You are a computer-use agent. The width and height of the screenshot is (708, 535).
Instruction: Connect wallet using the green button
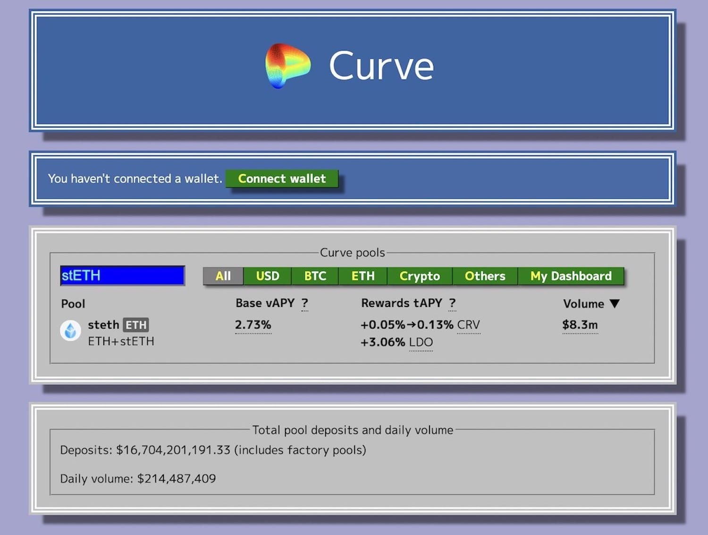tap(282, 179)
